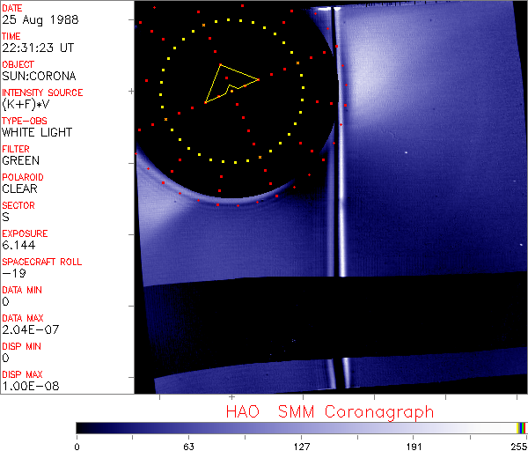The height and width of the screenshot is (451, 528).
Task: Select the display max value '1.00E-08'
Action: pos(27,386)
